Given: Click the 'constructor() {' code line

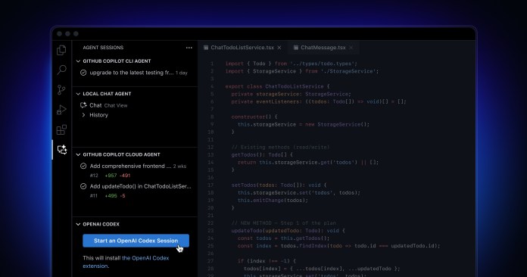Looking at the screenshot, I should tap(254, 117).
